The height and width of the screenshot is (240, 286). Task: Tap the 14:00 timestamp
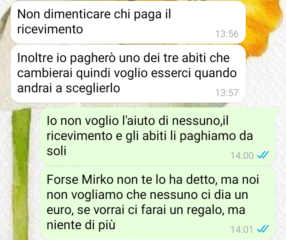(242, 156)
